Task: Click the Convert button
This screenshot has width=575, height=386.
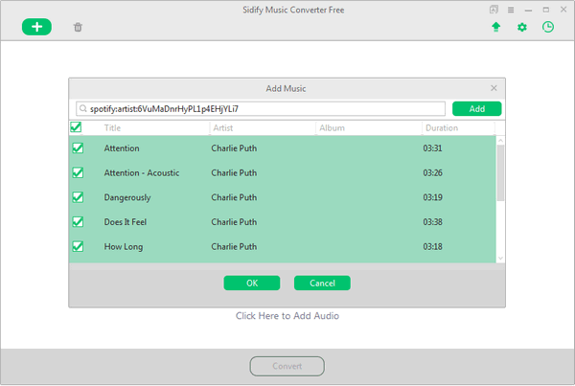Action: [287, 366]
